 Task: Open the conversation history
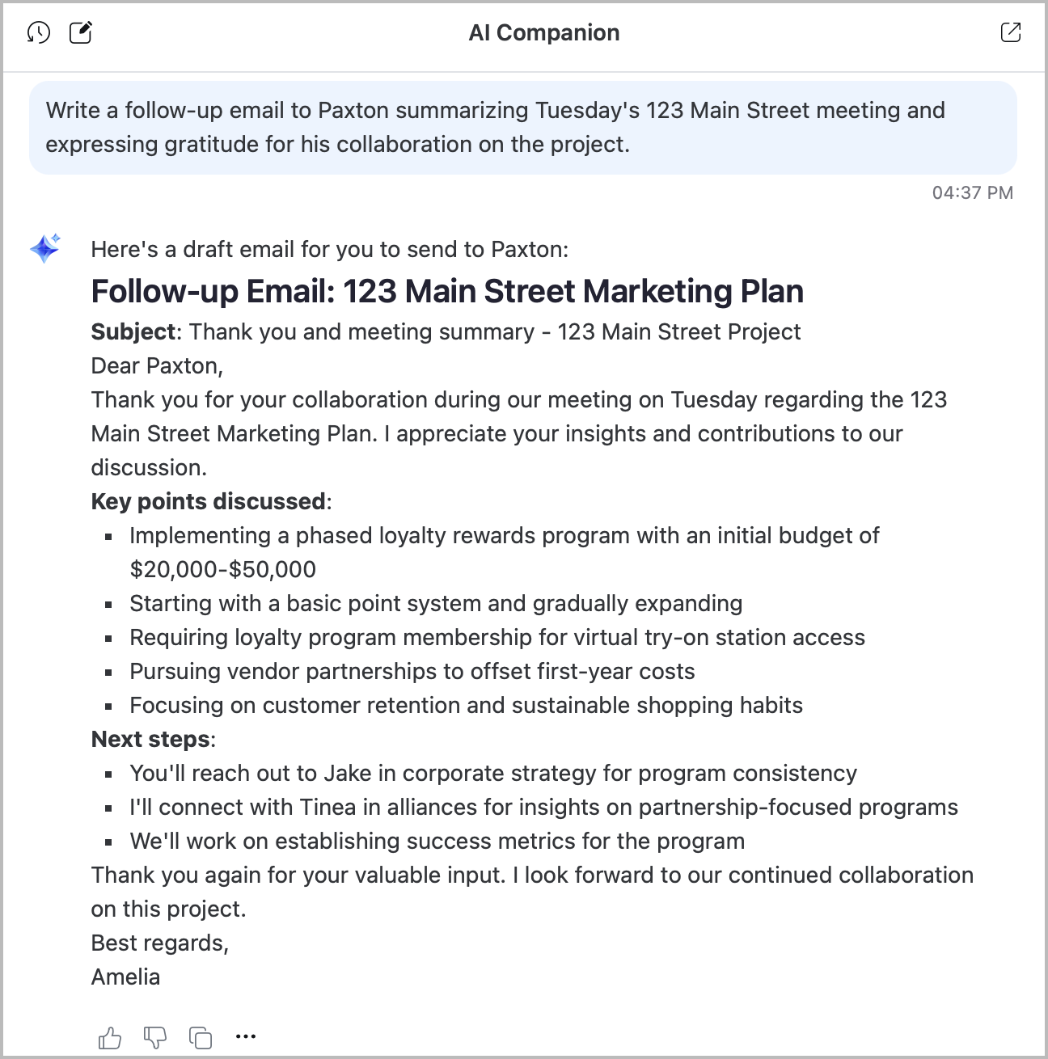[38, 32]
